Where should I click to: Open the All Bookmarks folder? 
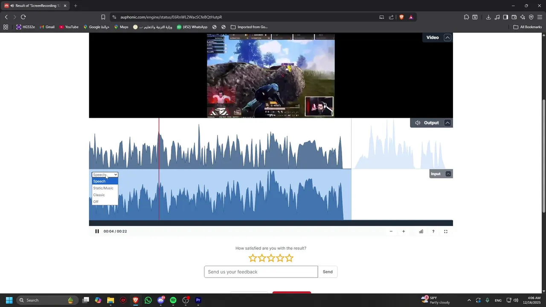click(528, 27)
